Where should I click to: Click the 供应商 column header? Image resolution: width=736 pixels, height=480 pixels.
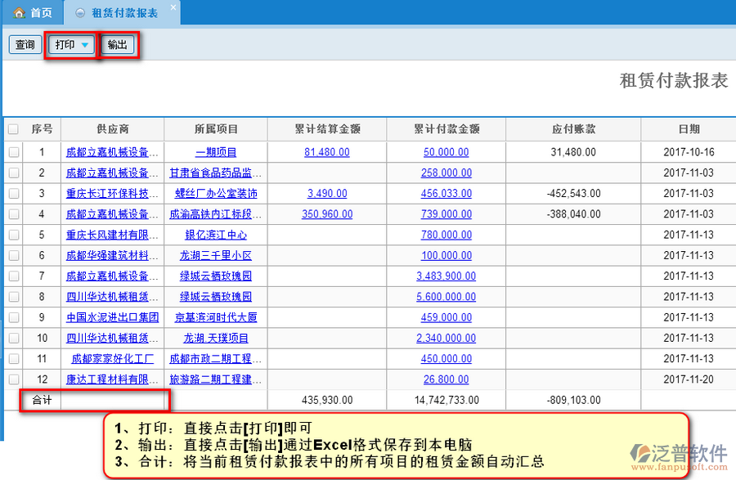click(x=112, y=129)
